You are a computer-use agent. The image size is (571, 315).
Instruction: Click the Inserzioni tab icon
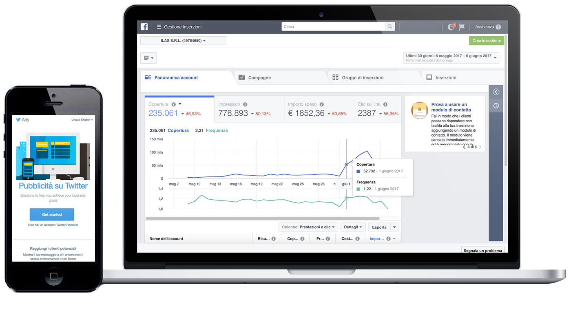coord(429,77)
